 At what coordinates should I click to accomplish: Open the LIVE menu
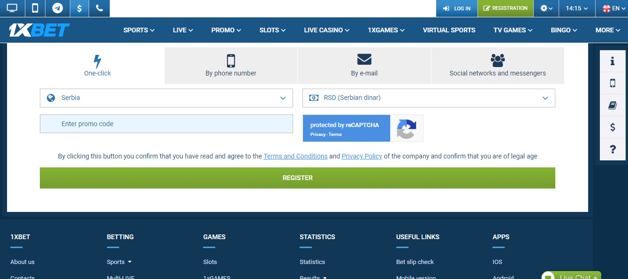point(183,30)
